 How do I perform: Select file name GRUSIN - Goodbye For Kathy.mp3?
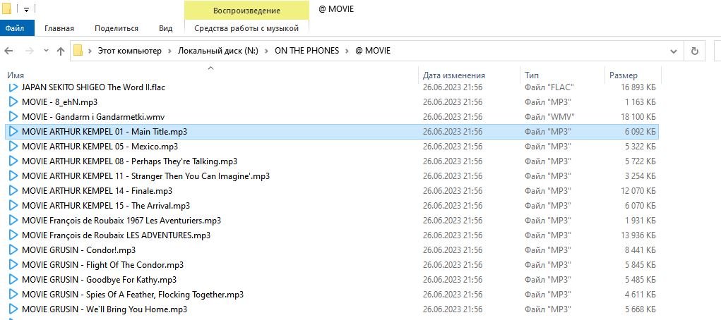[x=99, y=280]
